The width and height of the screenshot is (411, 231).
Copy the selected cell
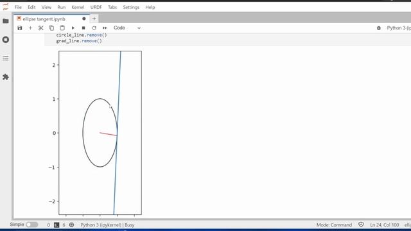click(x=51, y=28)
